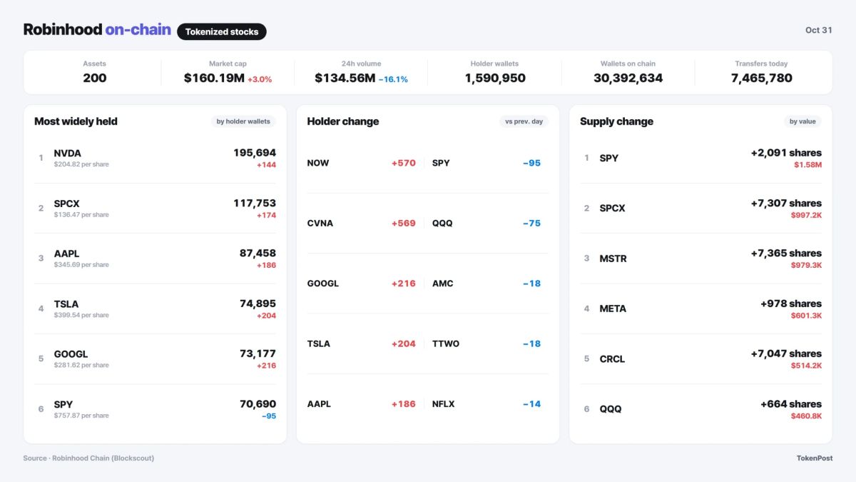Click SPY's price "$757.87 per share"
This screenshot has width=856, height=482.
tap(81, 416)
